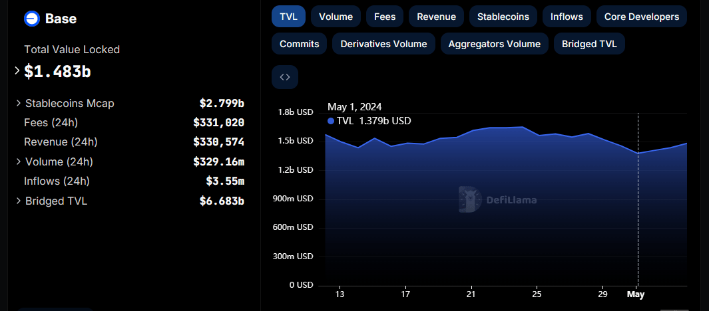
Task: Show Stablecoins on the chart
Action: (503, 17)
